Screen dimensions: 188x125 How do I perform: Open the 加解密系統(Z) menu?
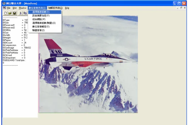(x=55, y=8)
